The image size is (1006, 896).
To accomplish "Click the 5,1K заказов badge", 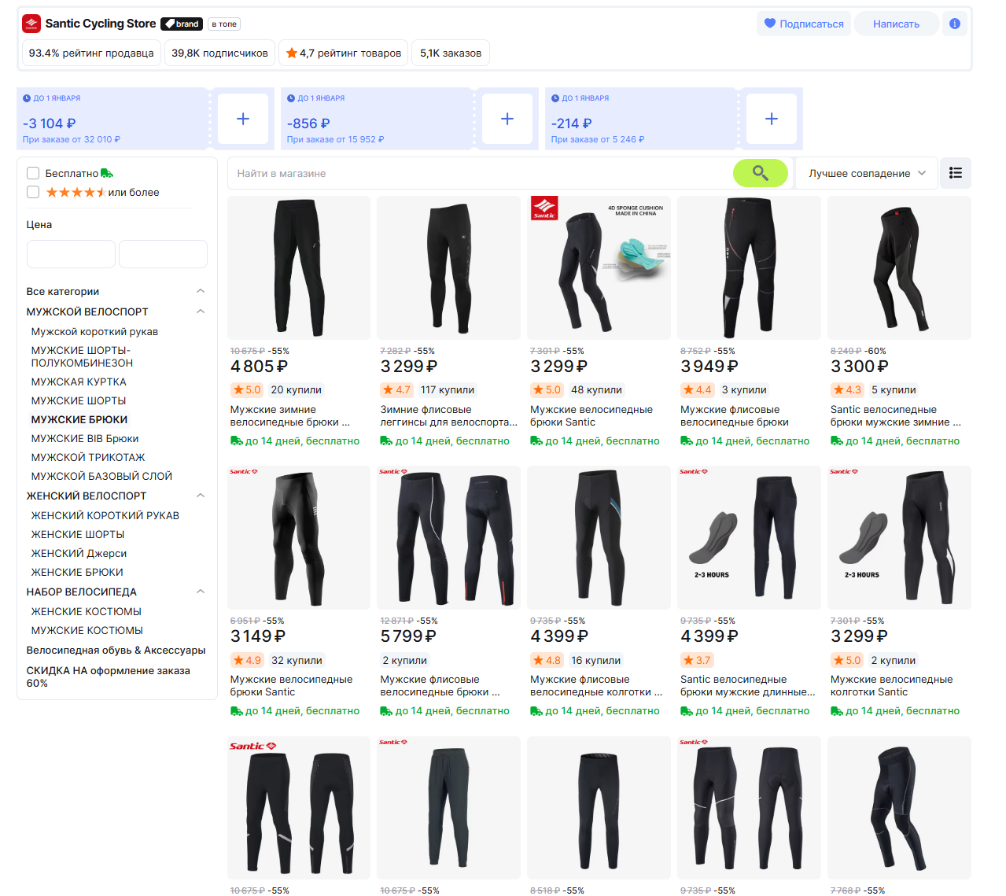I will tap(451, 53).
